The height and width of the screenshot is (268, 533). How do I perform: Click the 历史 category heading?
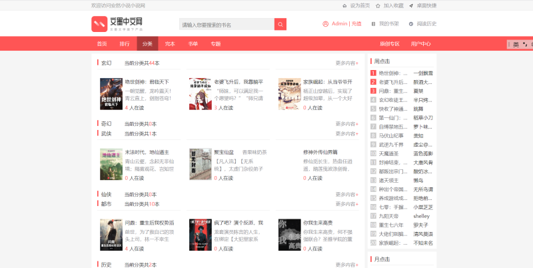click(106, 265)
